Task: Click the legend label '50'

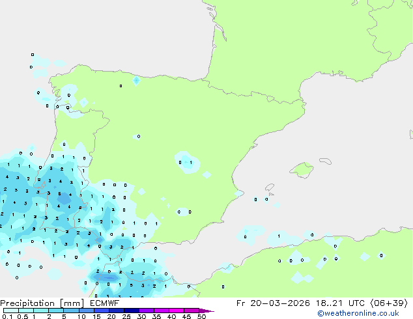Action: (x=201, y=316)
